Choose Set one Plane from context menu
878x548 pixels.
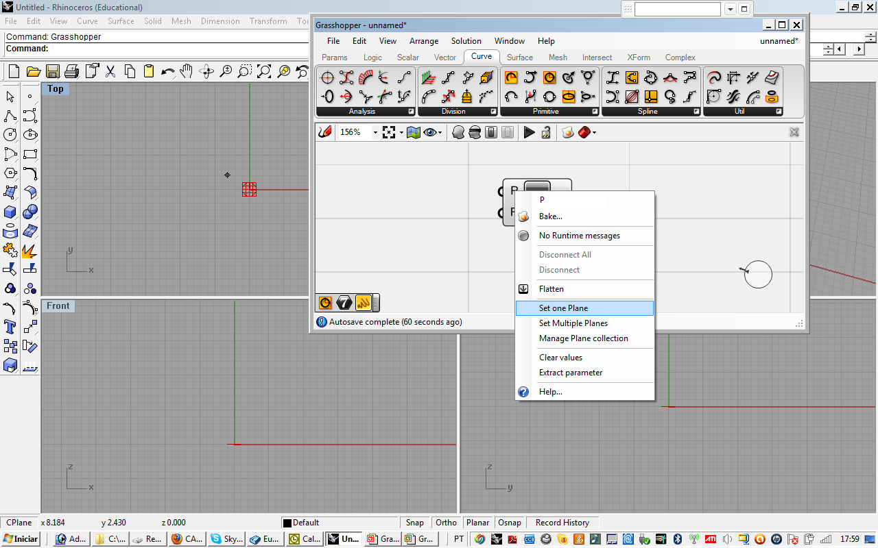click(584, 308)
